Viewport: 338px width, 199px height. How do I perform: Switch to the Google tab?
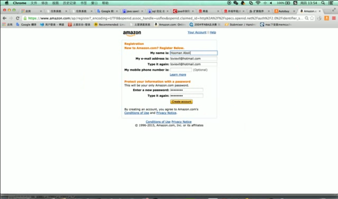click(x=107, y=11)
